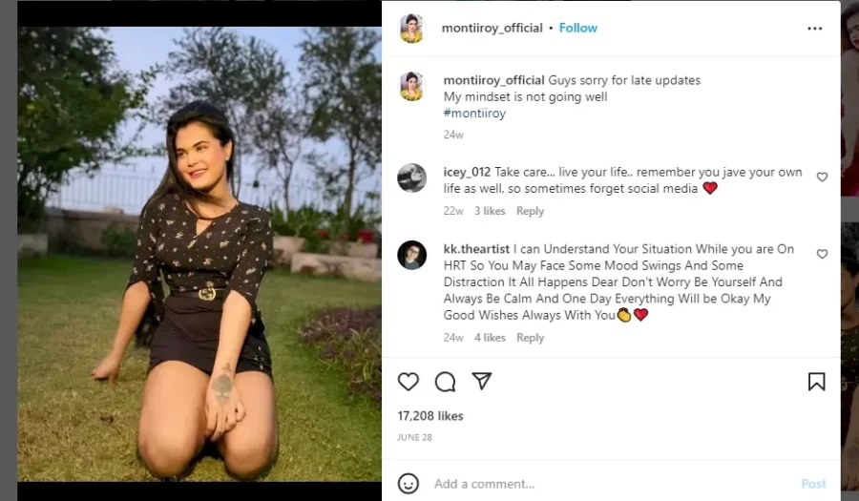Open the three-dot more options menu
This screenshot has width=859, height=501.
pyautogui.click(x=814, y=29)
